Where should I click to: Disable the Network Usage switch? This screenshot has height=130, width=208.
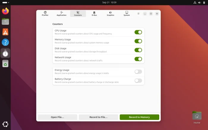tap(138, 59)
